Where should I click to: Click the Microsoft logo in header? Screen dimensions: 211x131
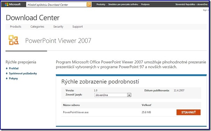click(x=13, y=4)
